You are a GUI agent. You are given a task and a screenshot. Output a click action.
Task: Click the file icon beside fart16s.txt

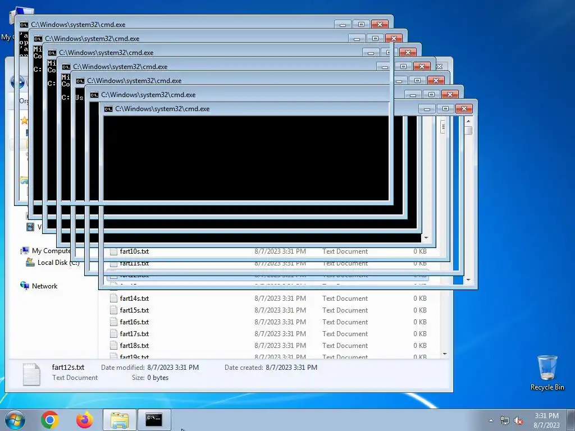[x=113, y=322]
